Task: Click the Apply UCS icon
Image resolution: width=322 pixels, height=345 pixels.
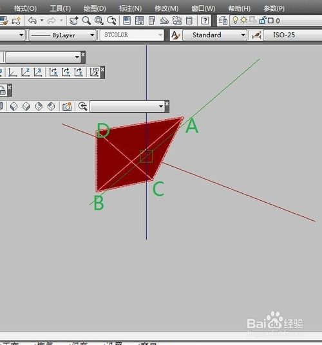Action: pyautogui.click(x=95, y=72)
